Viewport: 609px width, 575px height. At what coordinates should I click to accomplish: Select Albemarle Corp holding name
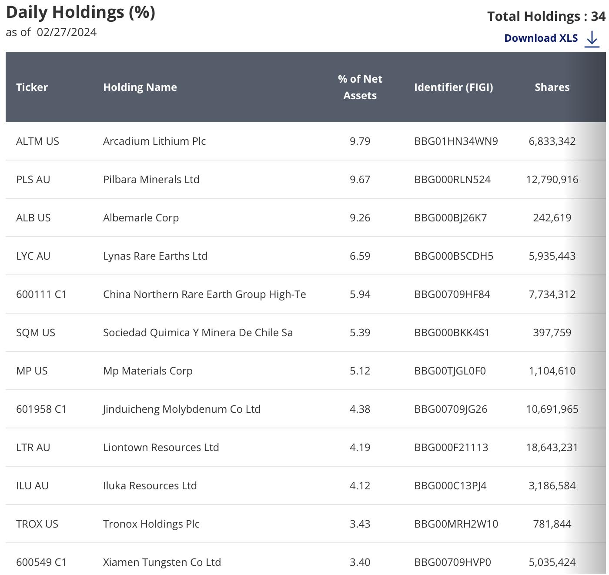pos(141,217)
